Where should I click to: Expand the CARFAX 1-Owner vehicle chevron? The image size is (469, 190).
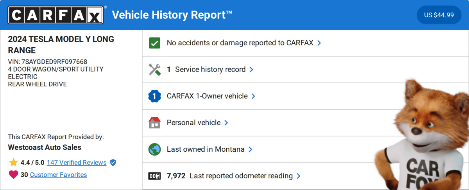pyautogui.click(x=253, y=96)
